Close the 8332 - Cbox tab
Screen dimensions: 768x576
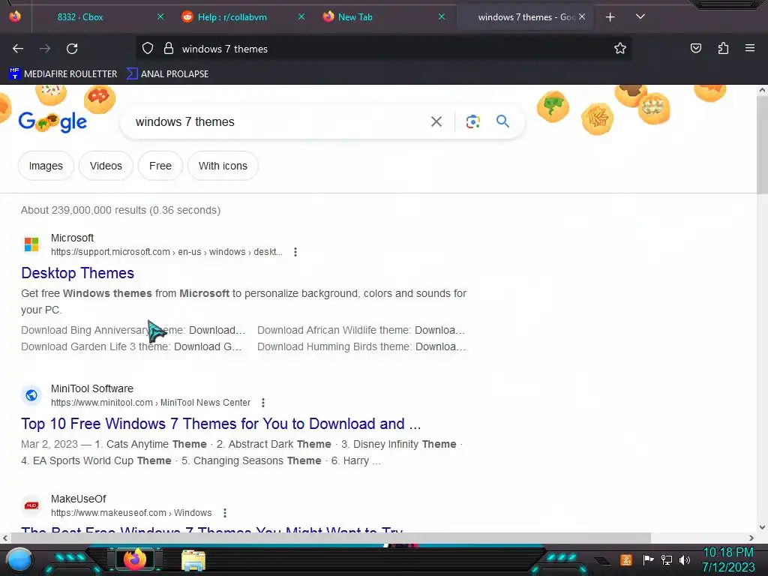(x=160, y=16)
